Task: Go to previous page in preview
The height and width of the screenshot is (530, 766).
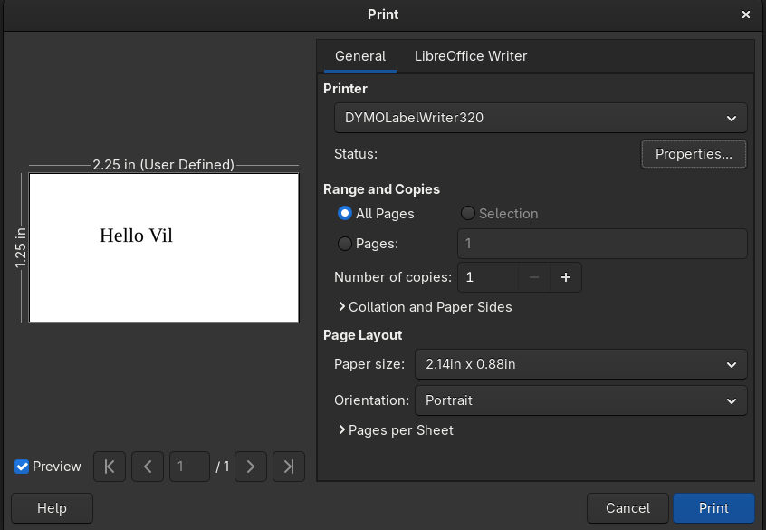Action: (x=148, y=467)
